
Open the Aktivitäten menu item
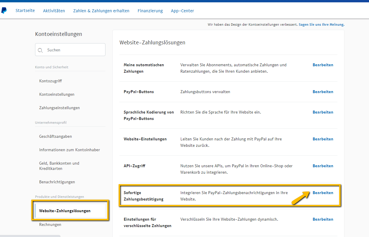tap(54, 11)
